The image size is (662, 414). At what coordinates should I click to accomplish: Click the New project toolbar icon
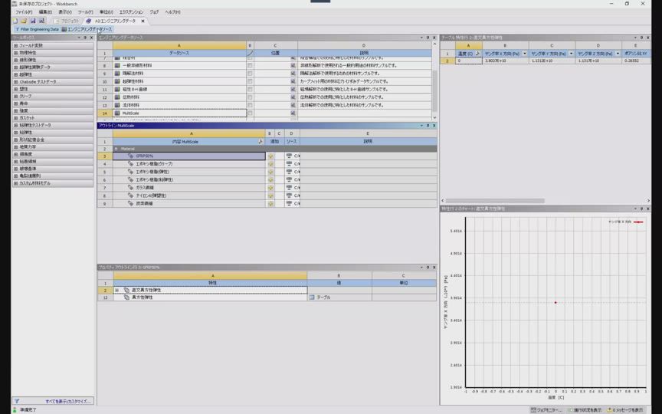click(x=15, y=21)
